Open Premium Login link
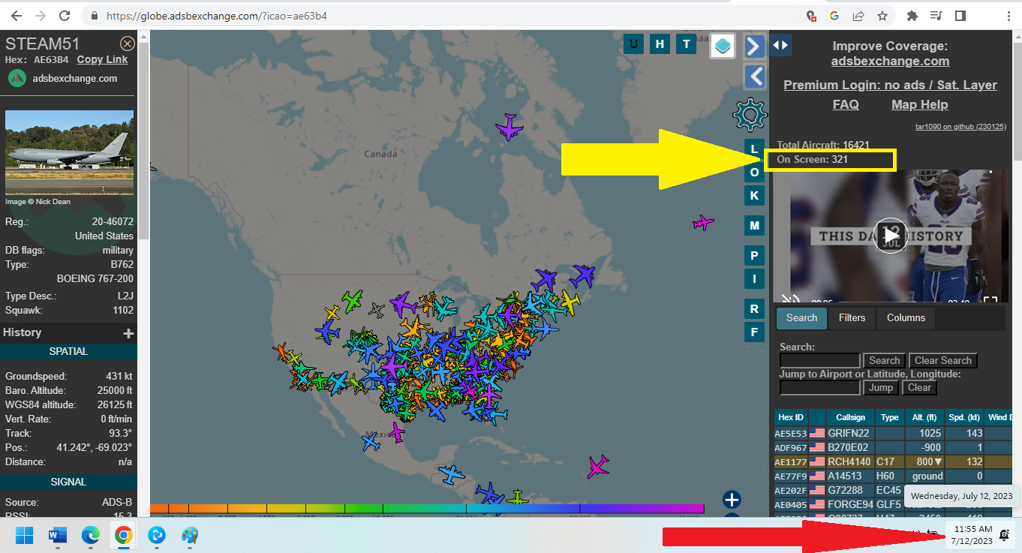1022x553 pixels. coord(891,85)
